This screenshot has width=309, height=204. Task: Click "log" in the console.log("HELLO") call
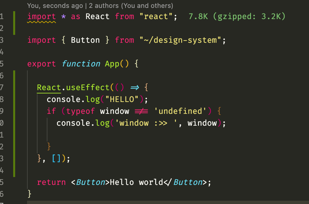pos(93,99)
